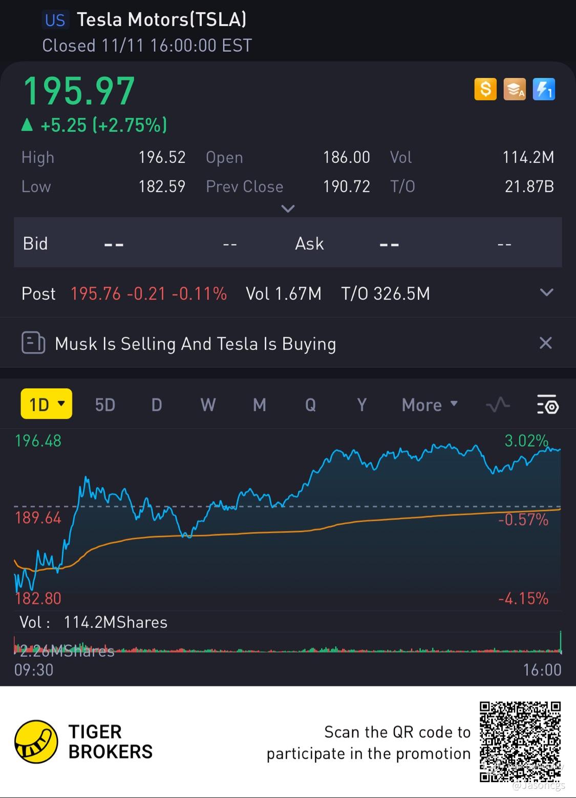Switch chart to D daily view
Image resolution: width=576 pixels, height=798 pixels.
(157, 405)
